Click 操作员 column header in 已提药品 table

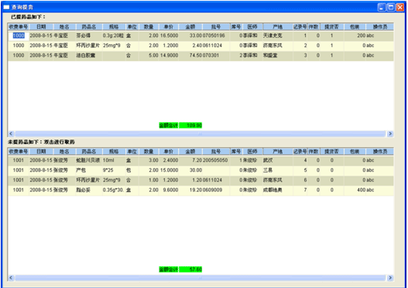[x=379, y=26]
